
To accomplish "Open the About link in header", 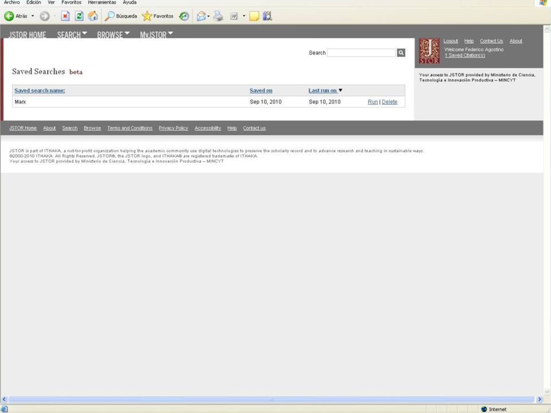I will [516, 41].
